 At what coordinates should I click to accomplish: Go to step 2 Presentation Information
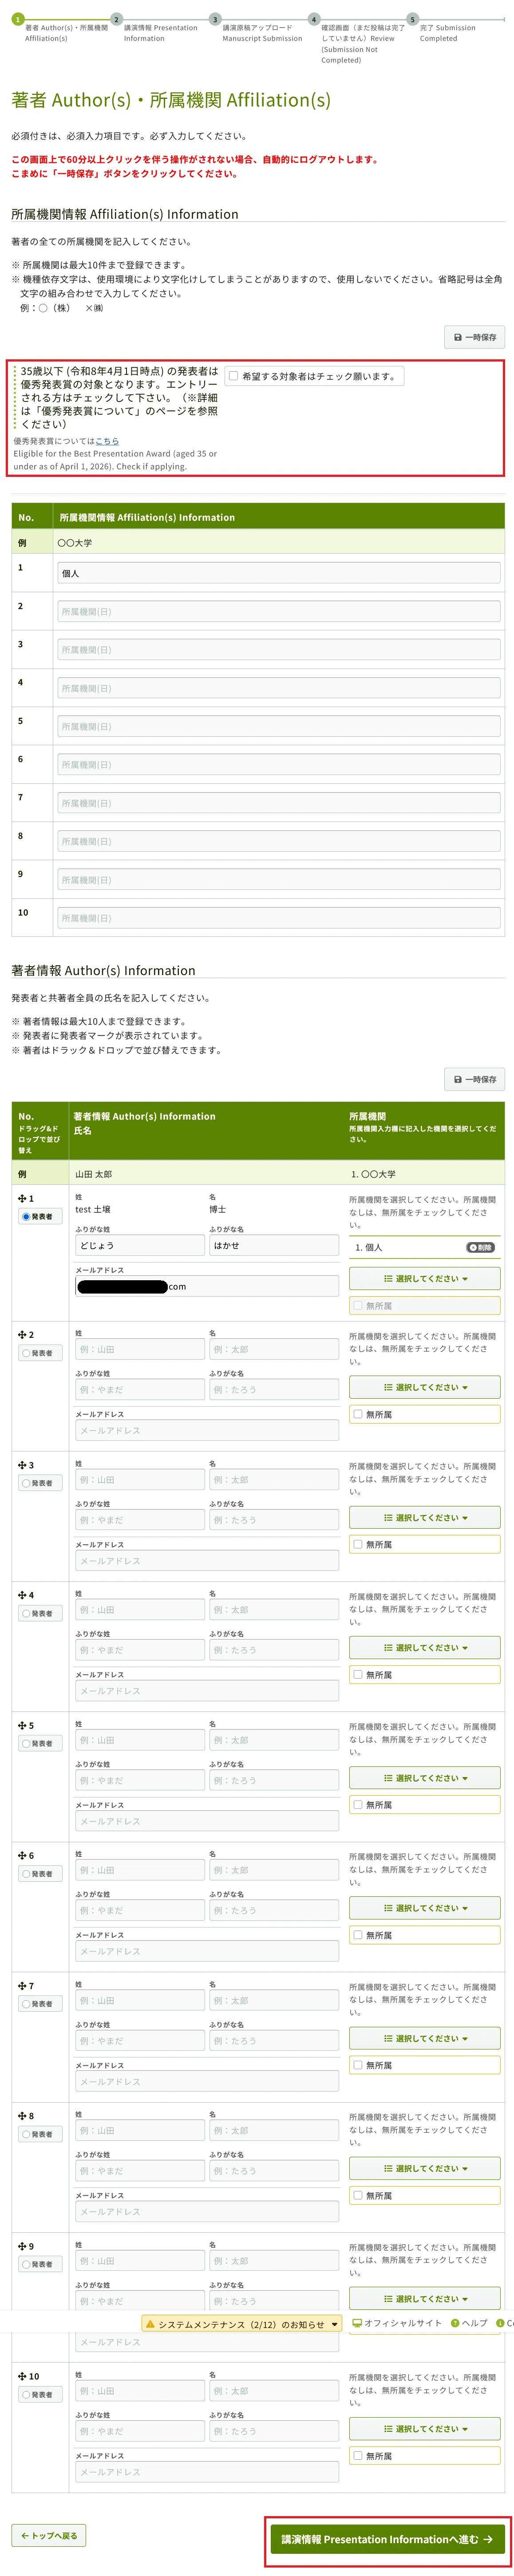click(x=116, y=19)
